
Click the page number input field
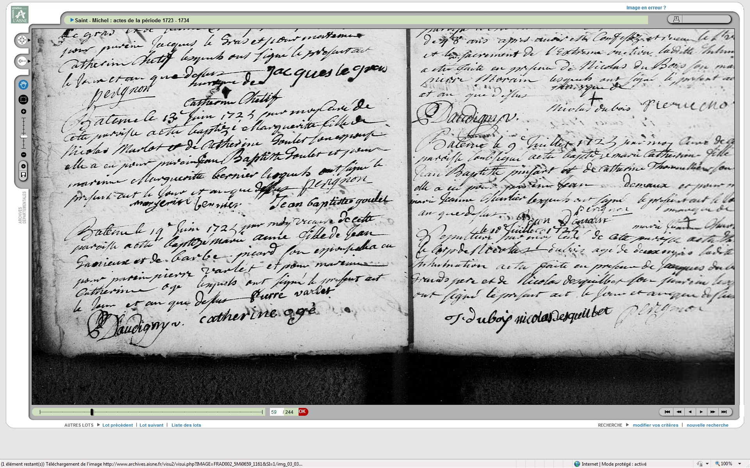pyautogui.click(x=275, y=412)
